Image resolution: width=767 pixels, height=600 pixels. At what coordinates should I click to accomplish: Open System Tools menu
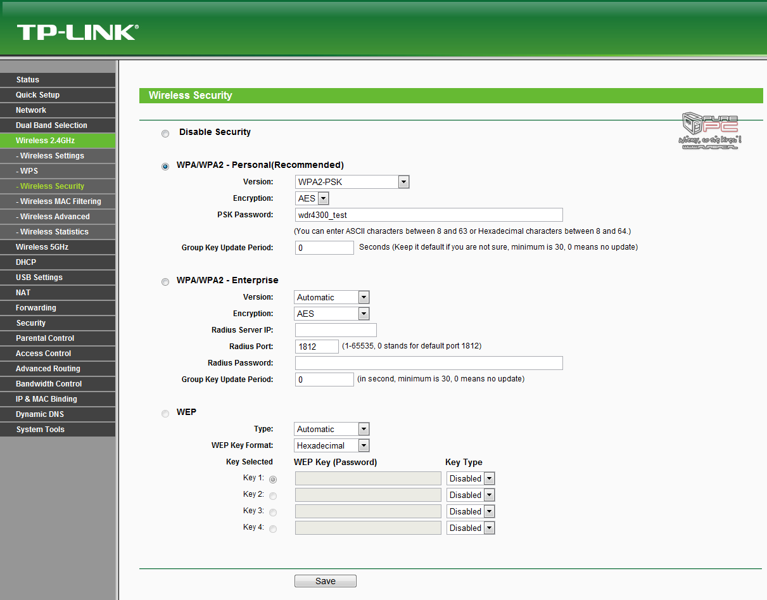58,430
